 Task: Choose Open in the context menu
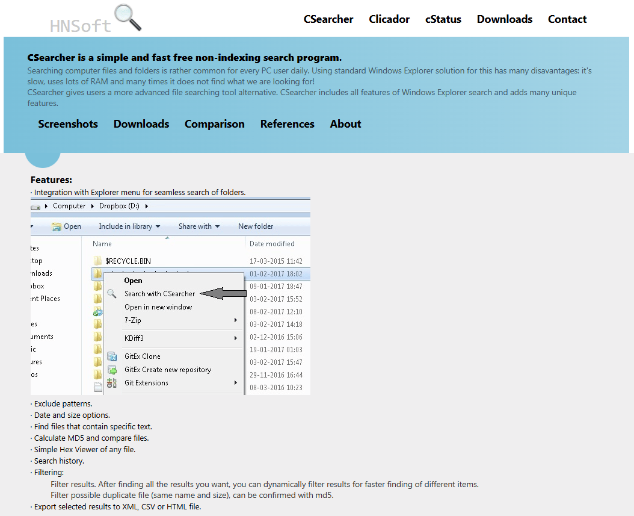coord(134,281)
